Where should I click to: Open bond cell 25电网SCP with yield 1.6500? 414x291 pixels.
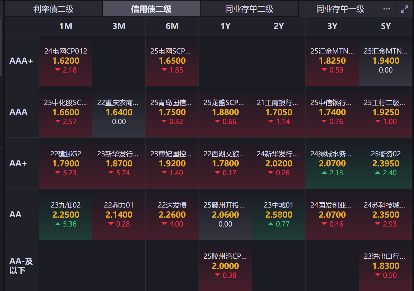coord(172,61)
